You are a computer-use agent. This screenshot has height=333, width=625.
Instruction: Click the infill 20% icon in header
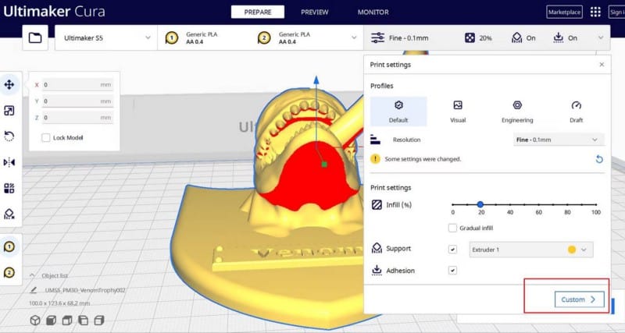click(x=470, y=37)
